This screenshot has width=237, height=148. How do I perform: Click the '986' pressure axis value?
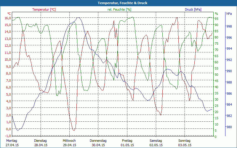229,94
